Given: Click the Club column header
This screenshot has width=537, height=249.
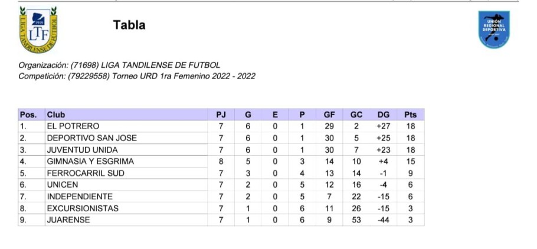Looking at the screenshot, I should click(x=126, y=114).
